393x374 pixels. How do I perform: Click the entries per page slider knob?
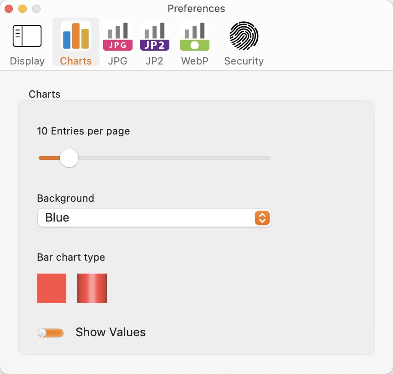click(69, 158)
